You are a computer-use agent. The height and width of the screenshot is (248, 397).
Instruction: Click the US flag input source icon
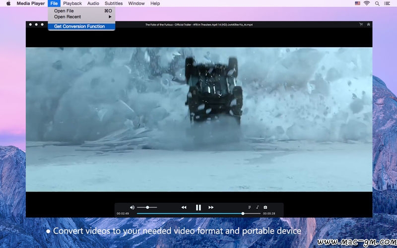(x=357, y=3)
